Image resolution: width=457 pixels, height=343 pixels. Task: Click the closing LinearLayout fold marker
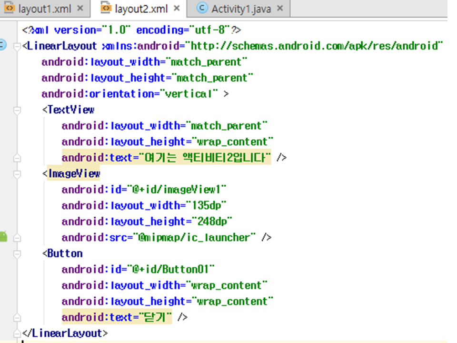point(18,333)
